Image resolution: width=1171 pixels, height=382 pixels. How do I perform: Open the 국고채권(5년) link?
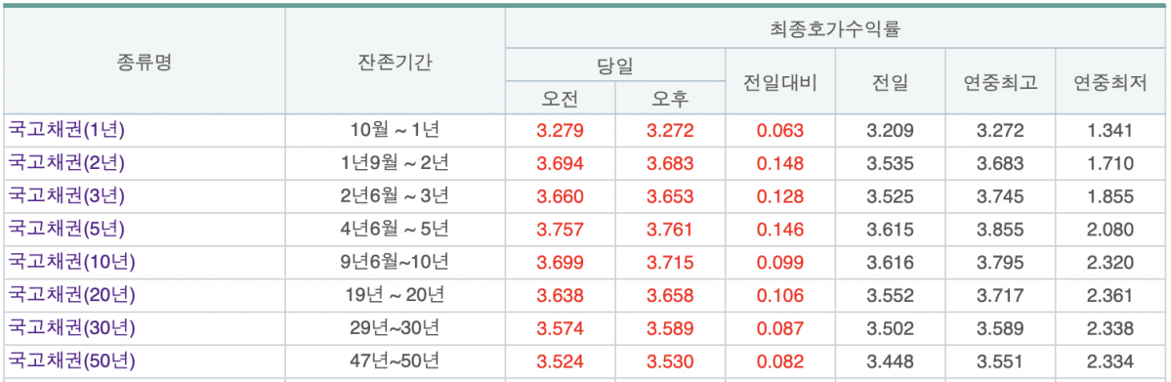[x=65, y=230]
